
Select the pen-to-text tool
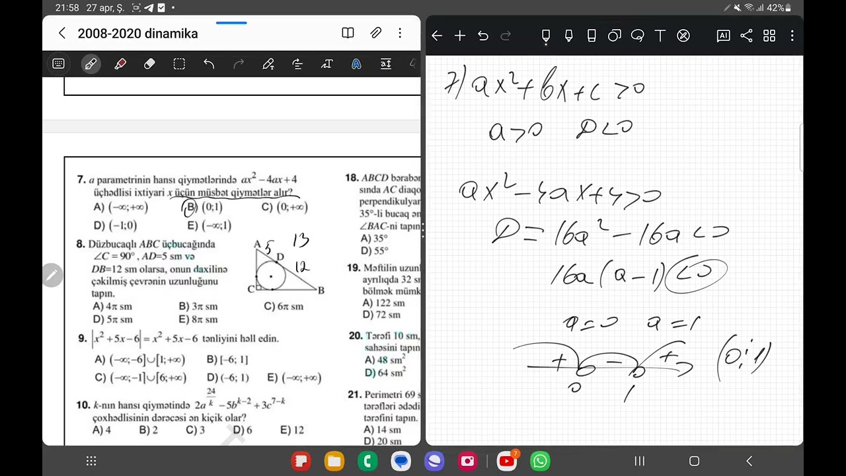(x=268, y=64)
